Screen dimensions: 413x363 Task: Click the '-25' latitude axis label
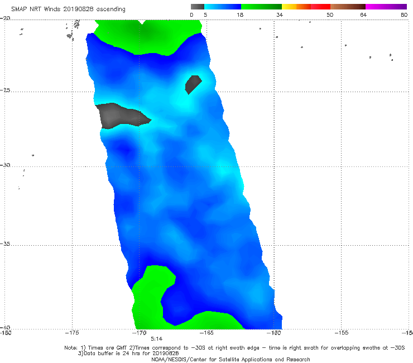point(5,90)
